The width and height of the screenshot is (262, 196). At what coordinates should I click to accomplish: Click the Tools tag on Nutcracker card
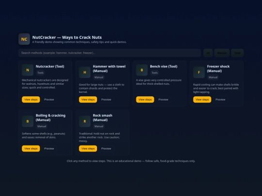[40, 73]
